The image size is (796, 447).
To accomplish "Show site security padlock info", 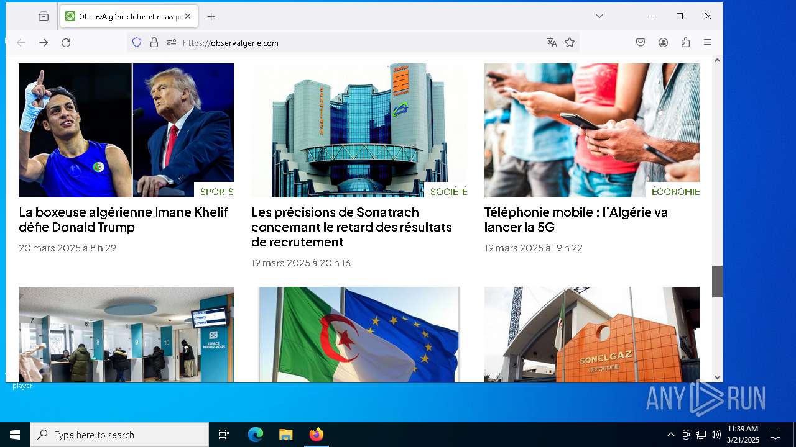I will [154, 43].
